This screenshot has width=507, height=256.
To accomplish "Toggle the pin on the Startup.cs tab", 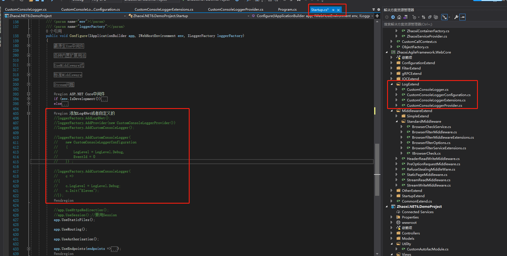I will point(333,10).
